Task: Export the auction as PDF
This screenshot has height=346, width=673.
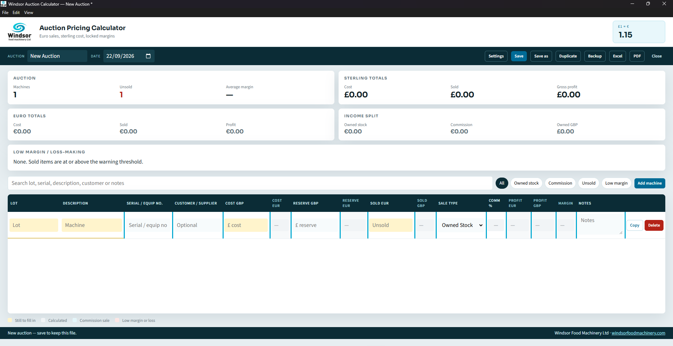Action: (x=637, y=56)
